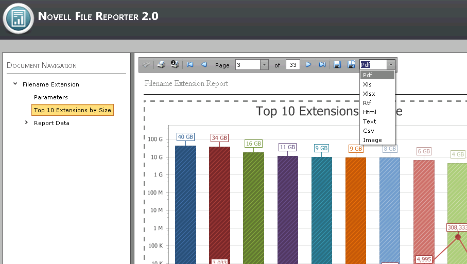This screenshot has width=467, height=264.
Task: Click the export format combo box field
Action: tap(373, 65)
